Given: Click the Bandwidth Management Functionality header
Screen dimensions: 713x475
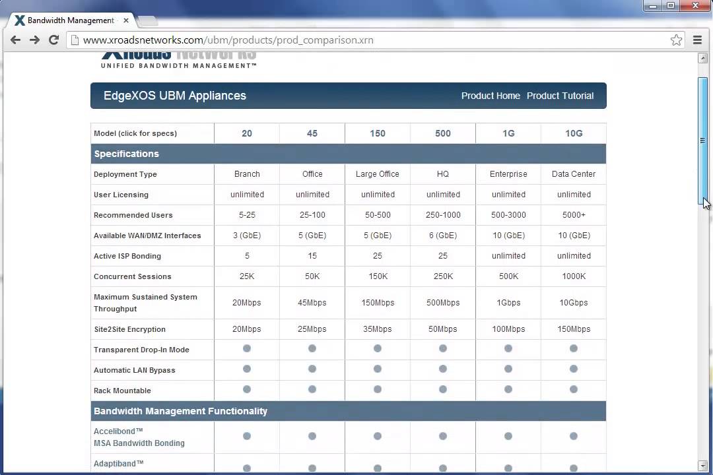Looking at the screenshot, I should click(349, 411).
